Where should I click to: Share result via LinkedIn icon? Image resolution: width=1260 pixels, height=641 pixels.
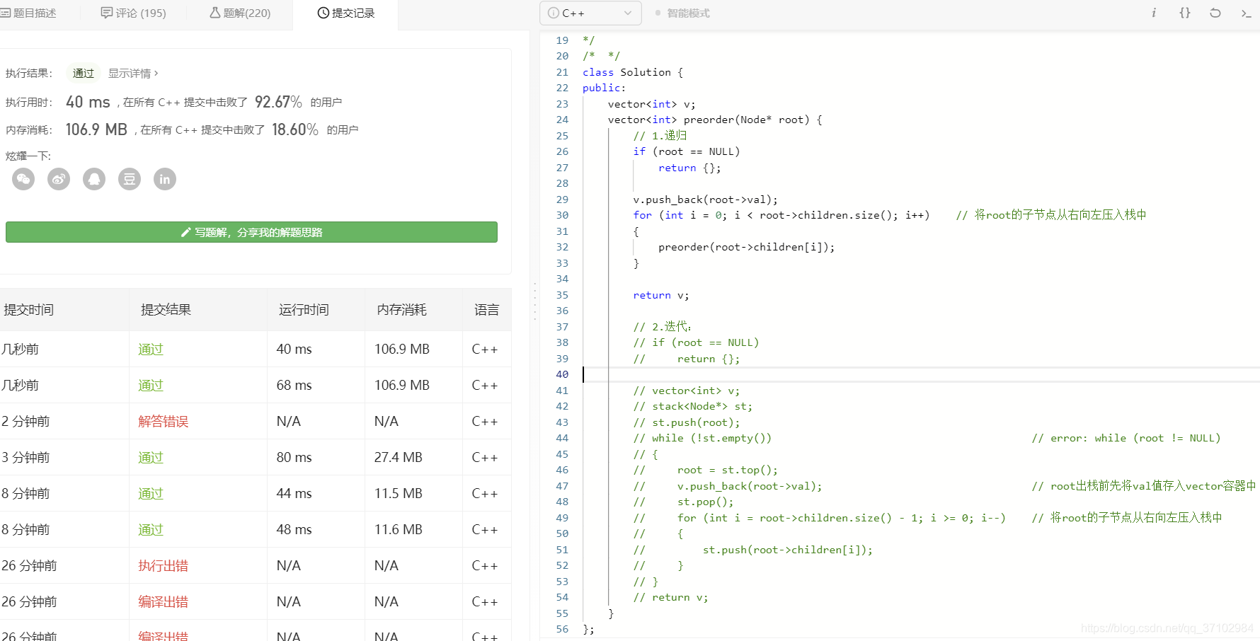pos(165,179)
